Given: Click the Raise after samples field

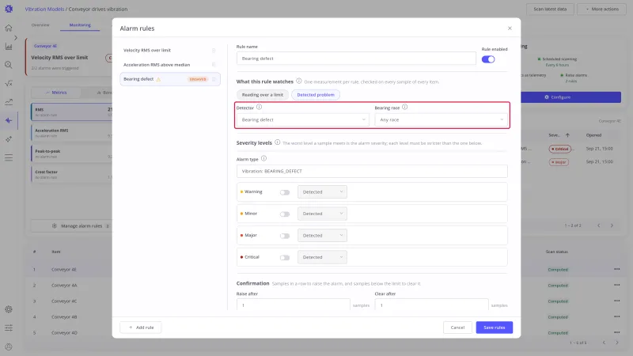Looking at the screenshot, I should click(293, 304).
